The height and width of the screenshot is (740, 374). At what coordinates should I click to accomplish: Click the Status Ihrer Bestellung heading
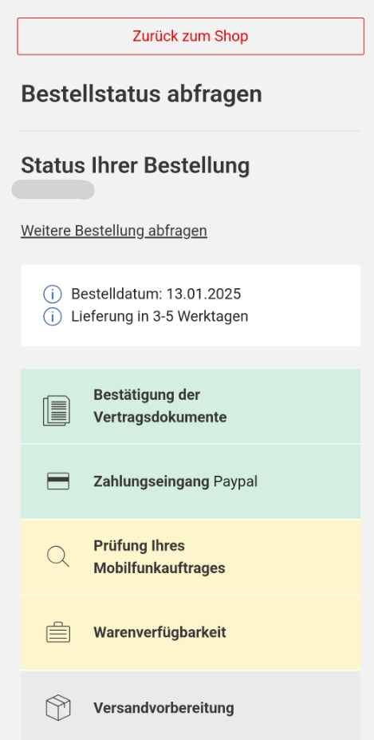click(x=136, y=166)
